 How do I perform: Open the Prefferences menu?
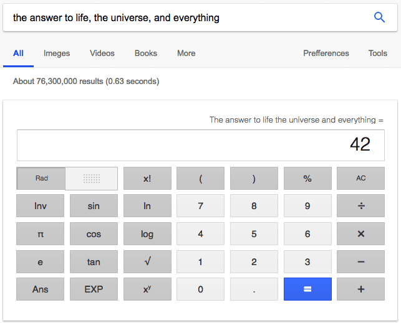coord(326,54)
